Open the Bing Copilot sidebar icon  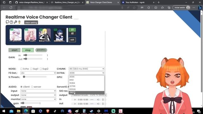[x=200, y=8]
